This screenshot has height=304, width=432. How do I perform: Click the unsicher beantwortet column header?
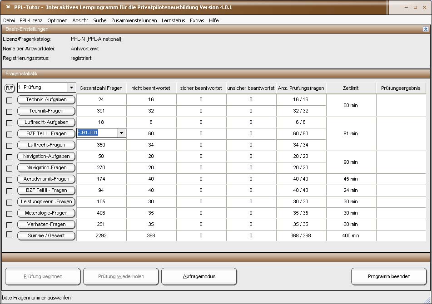(251, 88)
